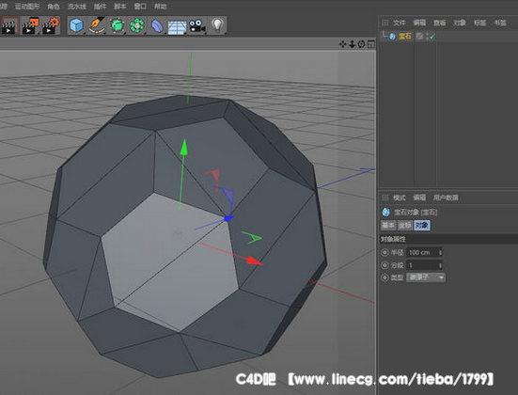Toggle the 半径 parameter animation circle

385,253
